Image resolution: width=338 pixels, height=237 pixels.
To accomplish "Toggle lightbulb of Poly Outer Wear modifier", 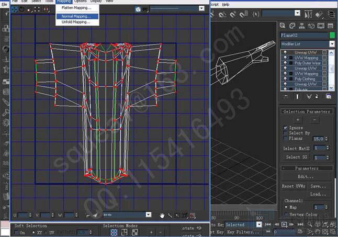I will [285, 63].
